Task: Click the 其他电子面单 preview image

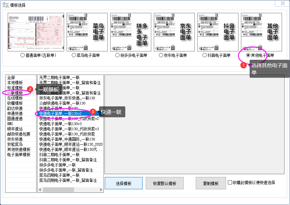Action: click(261, 32)
